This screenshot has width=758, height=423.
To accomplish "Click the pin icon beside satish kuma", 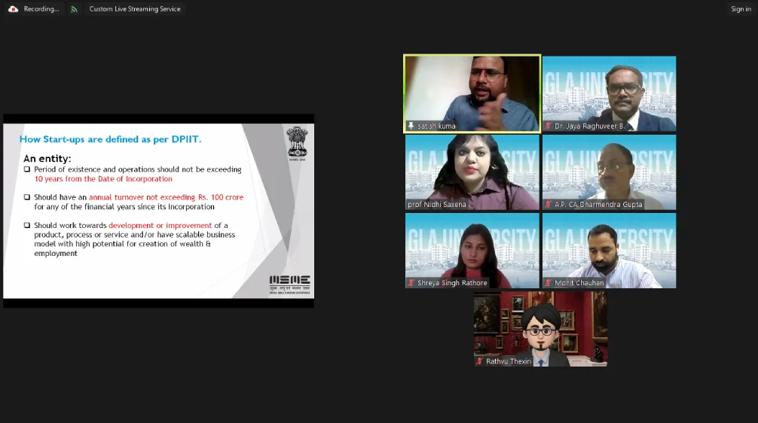I will [411, 126].
